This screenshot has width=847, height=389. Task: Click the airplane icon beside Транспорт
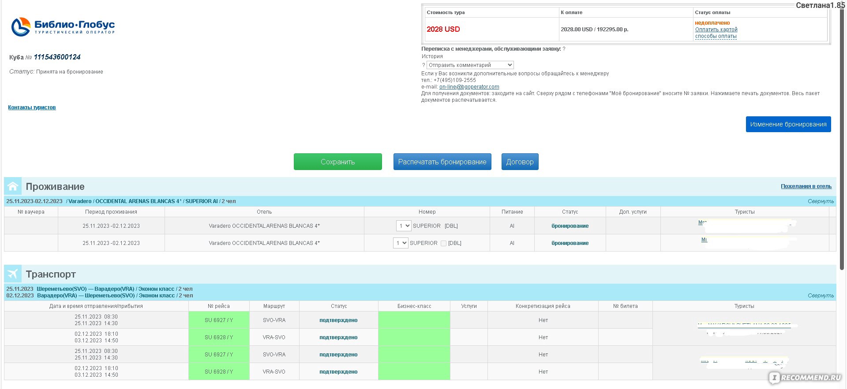click(13, 274)
